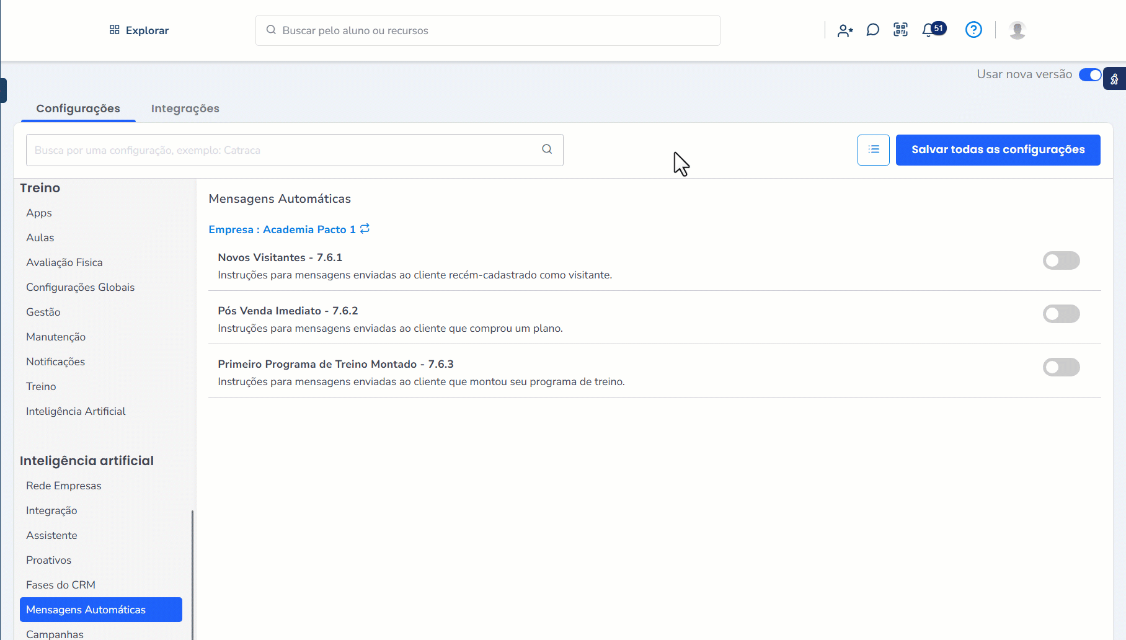Click the list view icon button
The height and width of the screenshot is (640, 1126).
873,149
